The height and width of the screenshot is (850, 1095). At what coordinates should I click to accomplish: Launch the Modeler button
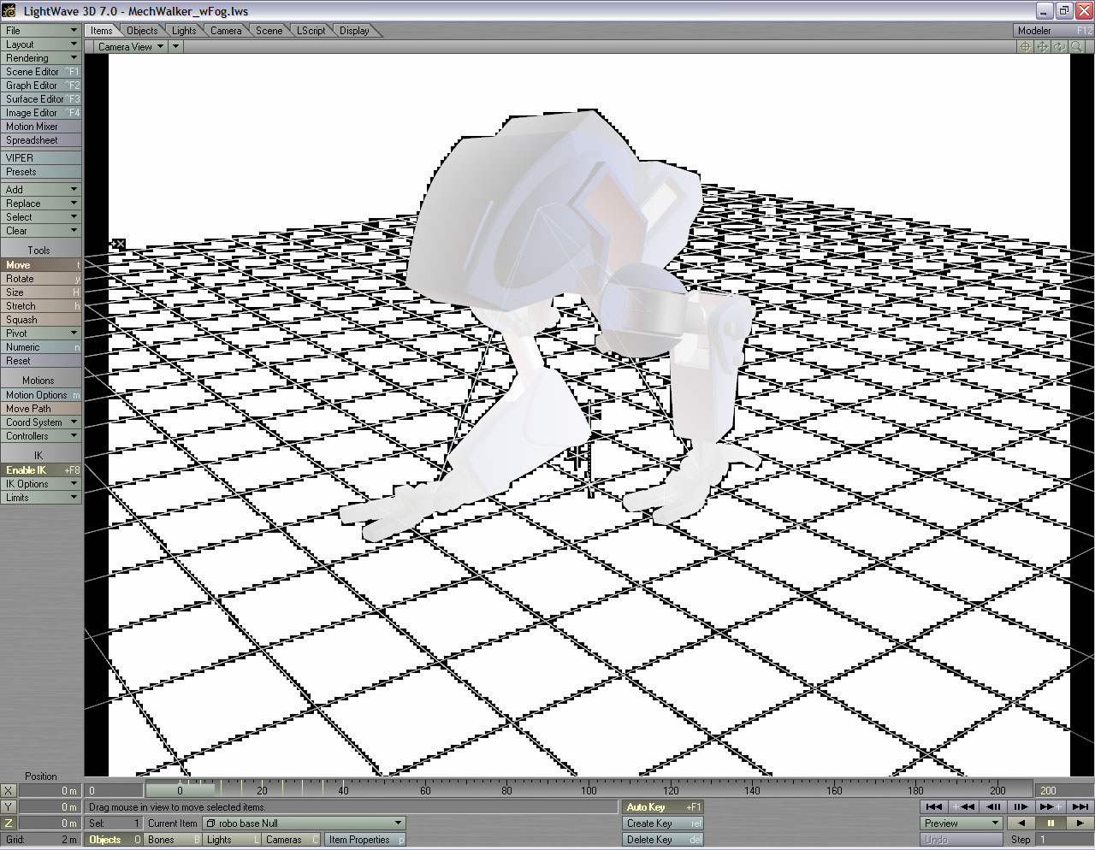[1053, 31]
